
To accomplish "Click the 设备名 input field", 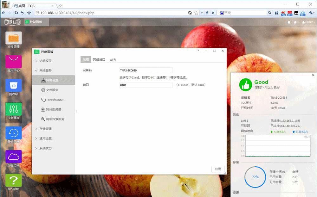I will [146, 70].
